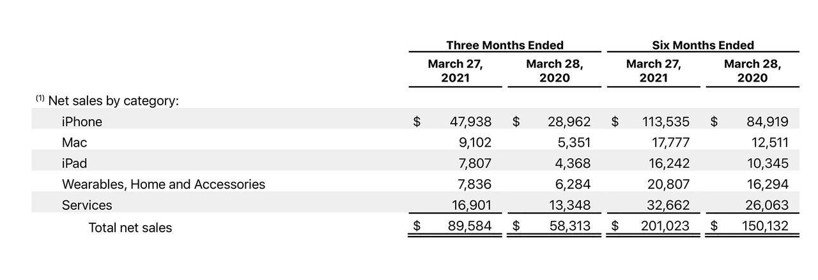Select iPad value 4,368
The image size is (818, 280).
(573, 163)
